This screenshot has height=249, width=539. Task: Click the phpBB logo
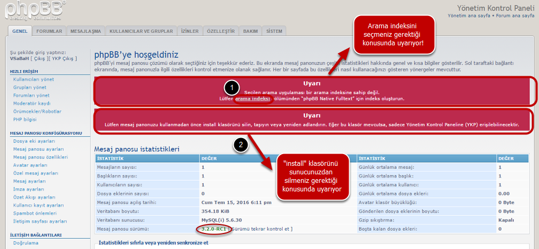(x=35, y=10)
